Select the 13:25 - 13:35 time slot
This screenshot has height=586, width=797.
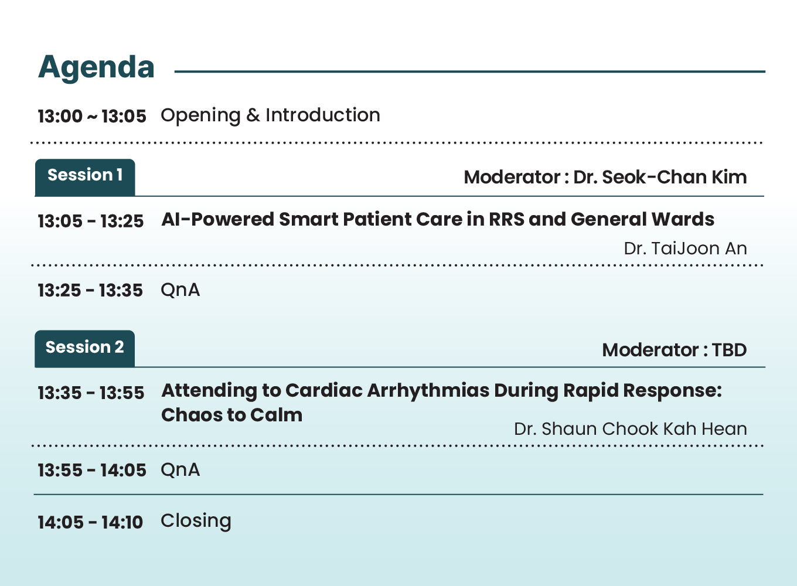point(90,290)
